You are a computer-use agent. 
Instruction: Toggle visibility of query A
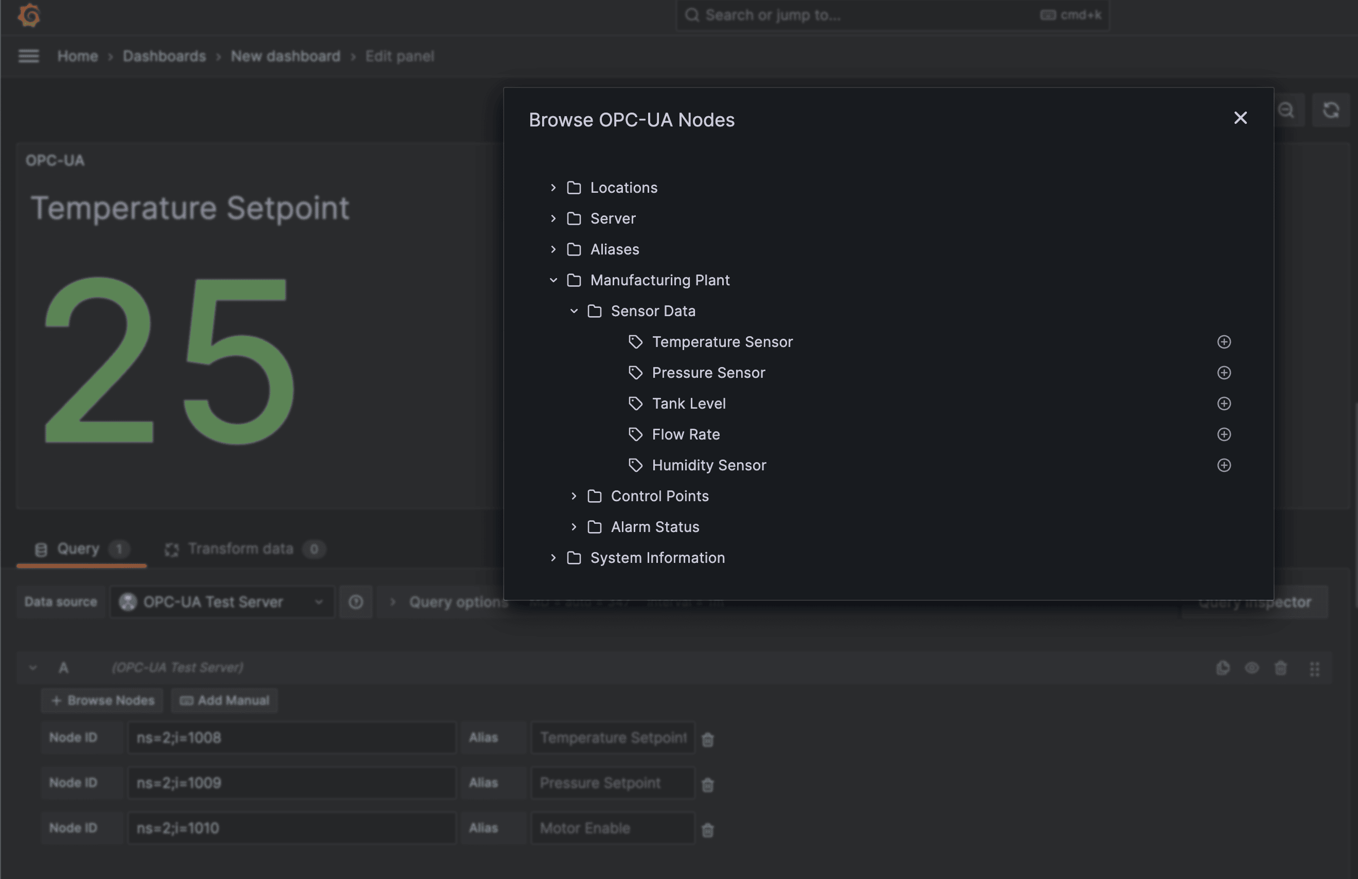[1252, 668]
